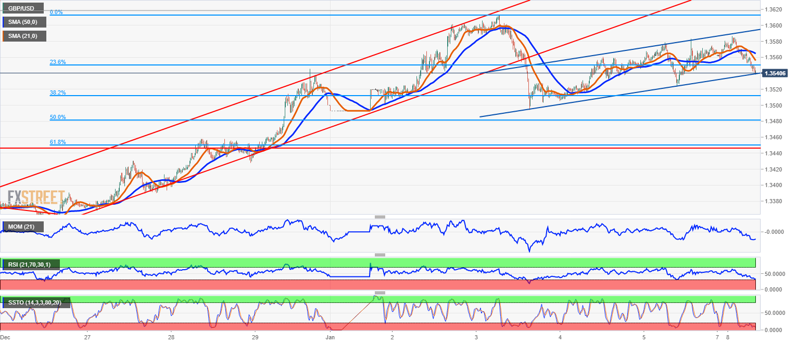
Task: Click the 27 date label on time axis
Action: pyautogui.click(x=87, y=337)
